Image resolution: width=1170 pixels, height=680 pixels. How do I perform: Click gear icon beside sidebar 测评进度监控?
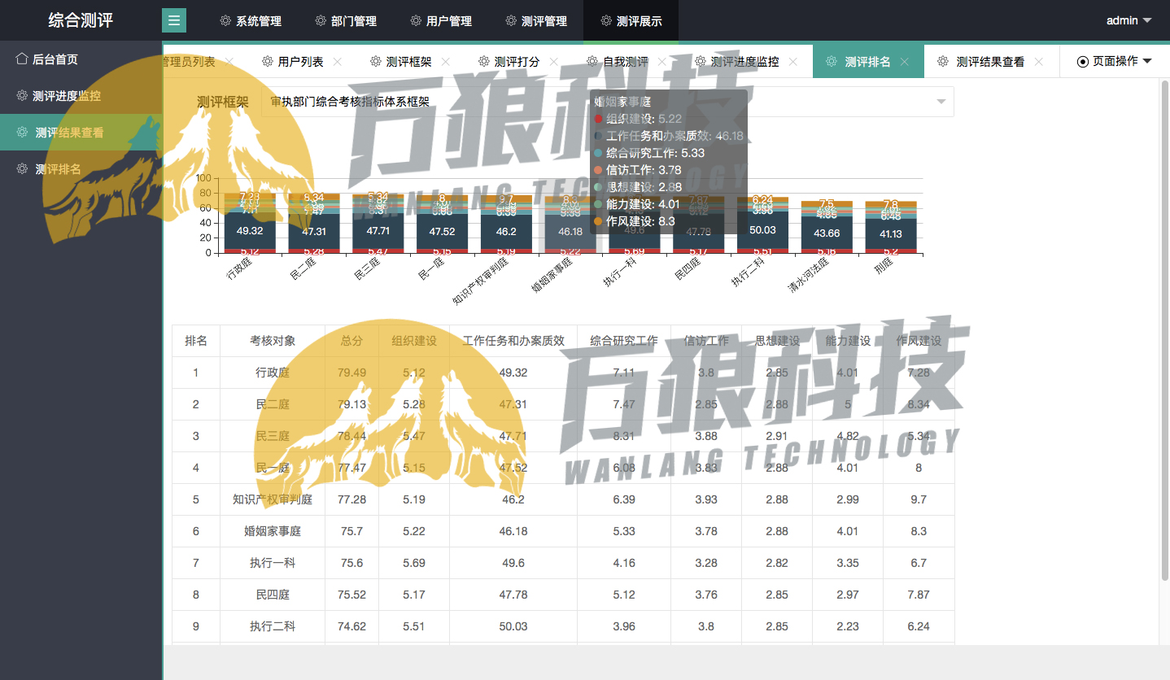(22, 96)
